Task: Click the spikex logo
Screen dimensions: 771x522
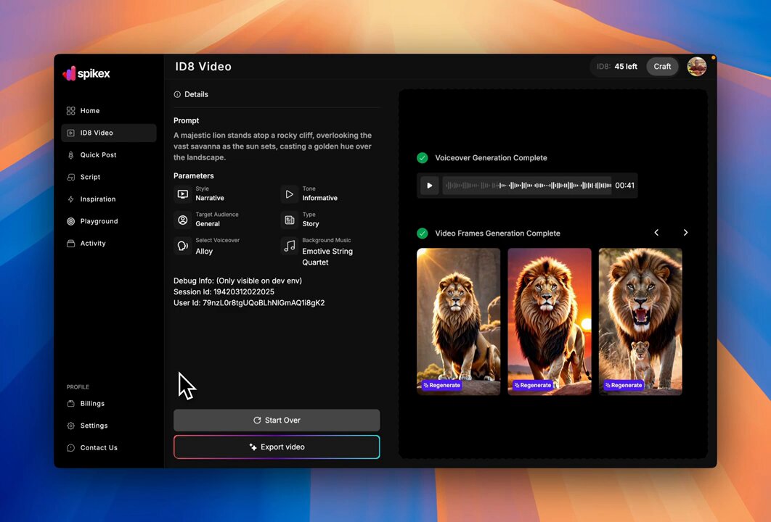Action: [x=86, y=74]
